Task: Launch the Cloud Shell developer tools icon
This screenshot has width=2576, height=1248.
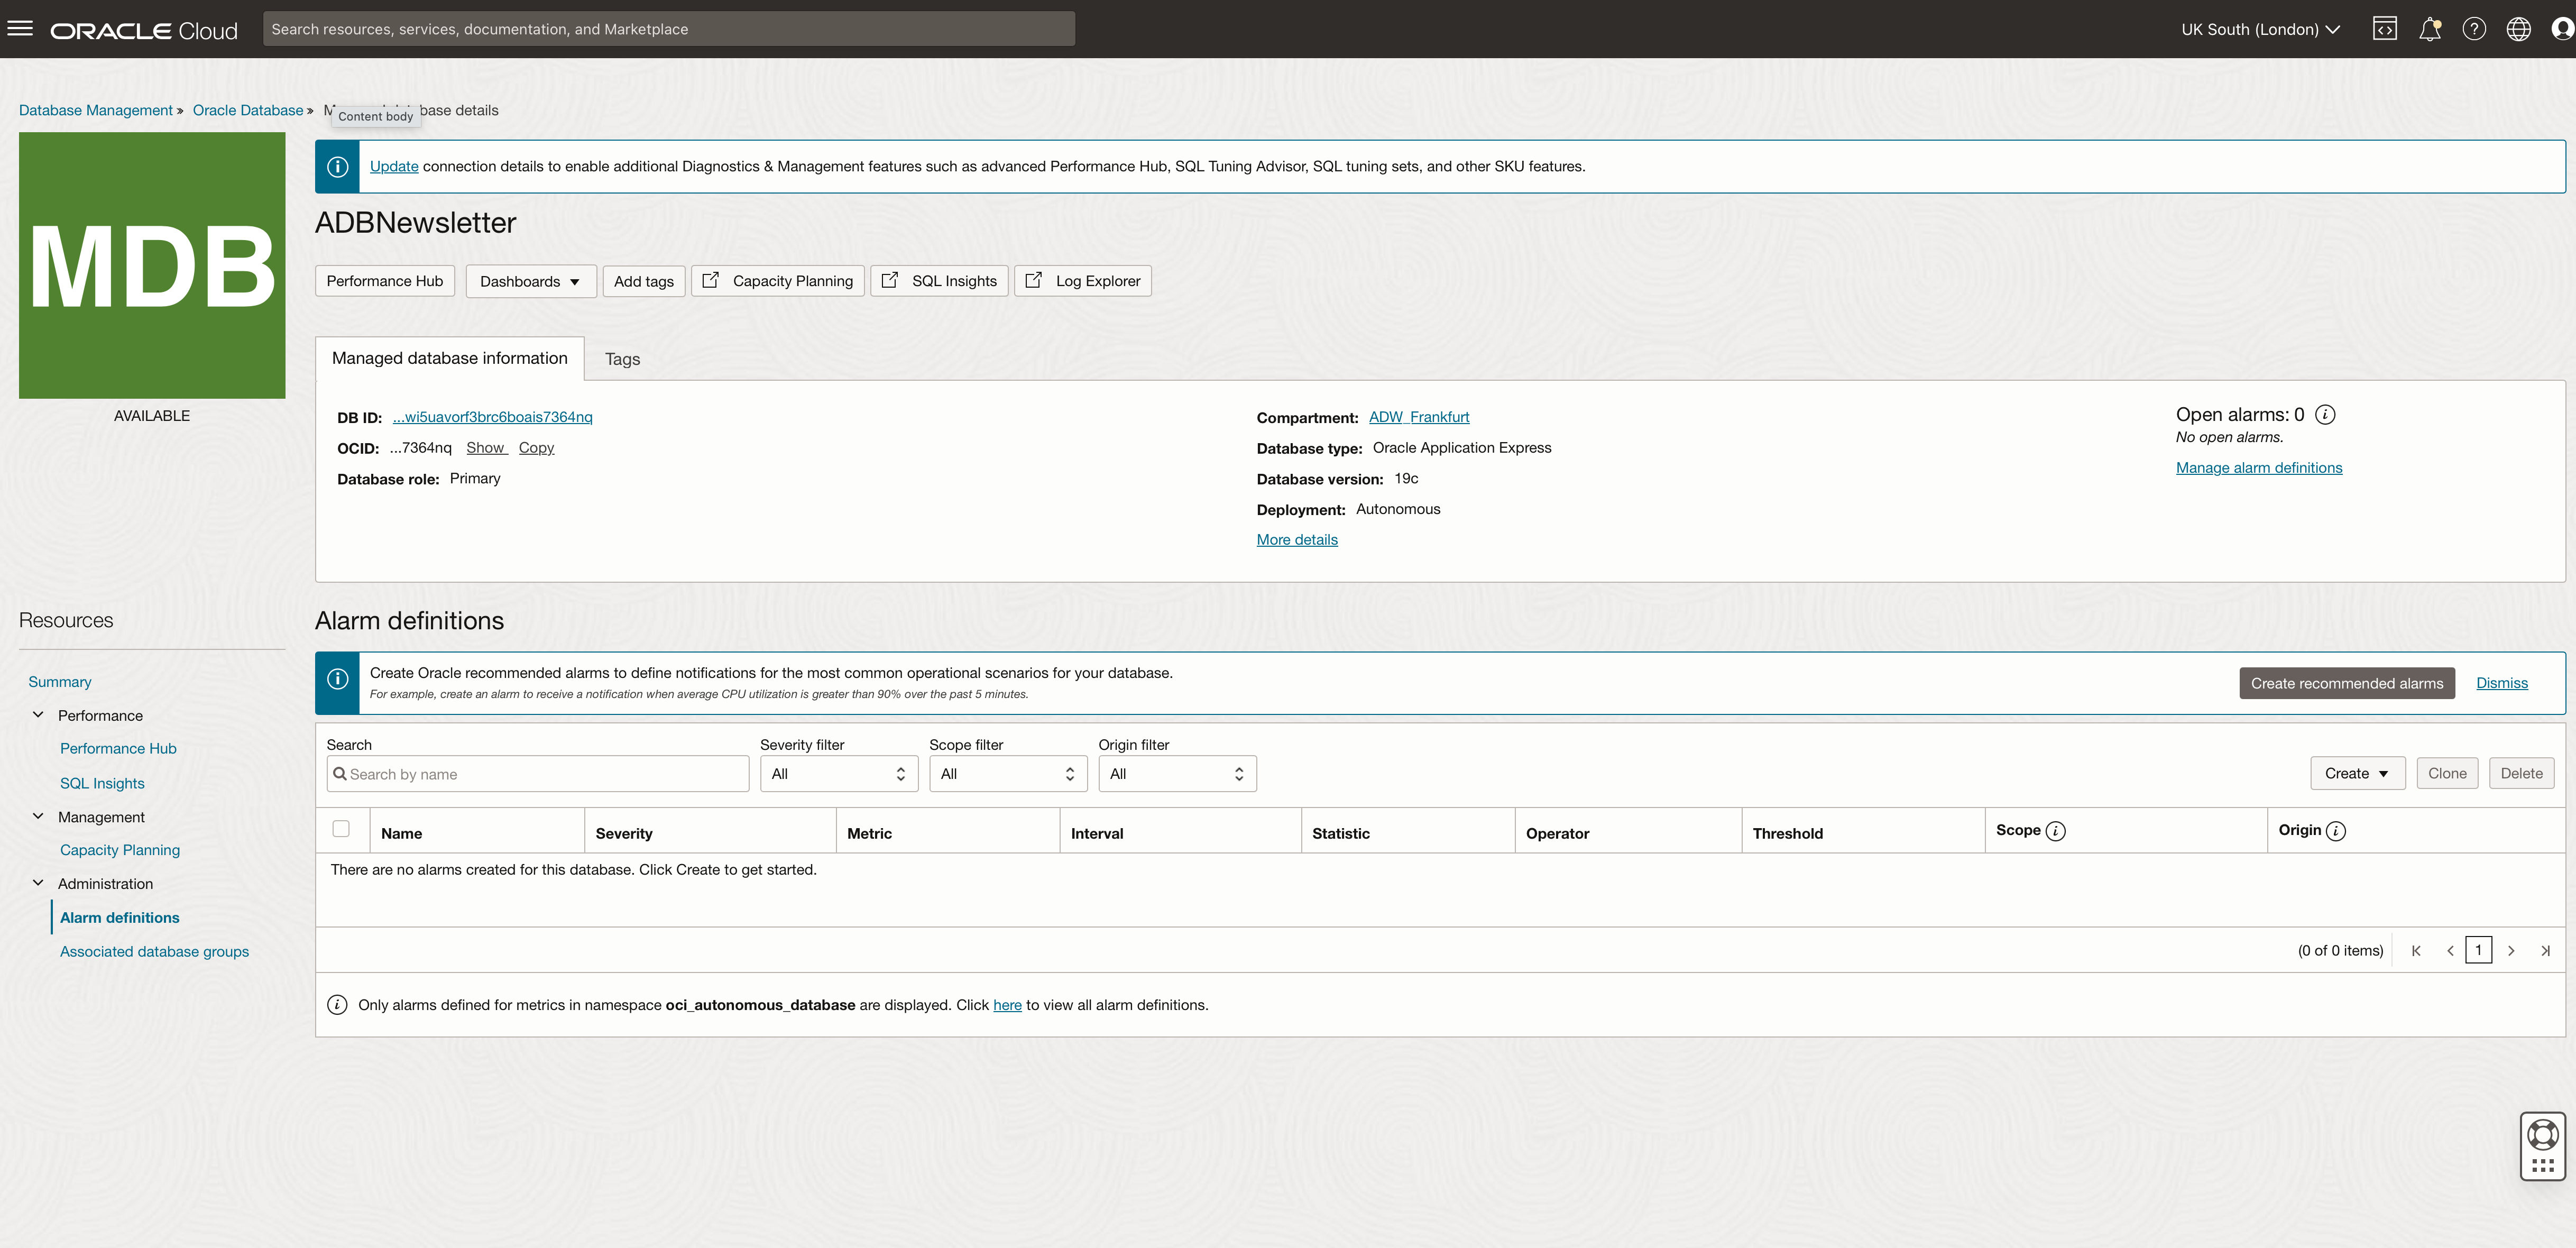Action: tap(2384, 29)
